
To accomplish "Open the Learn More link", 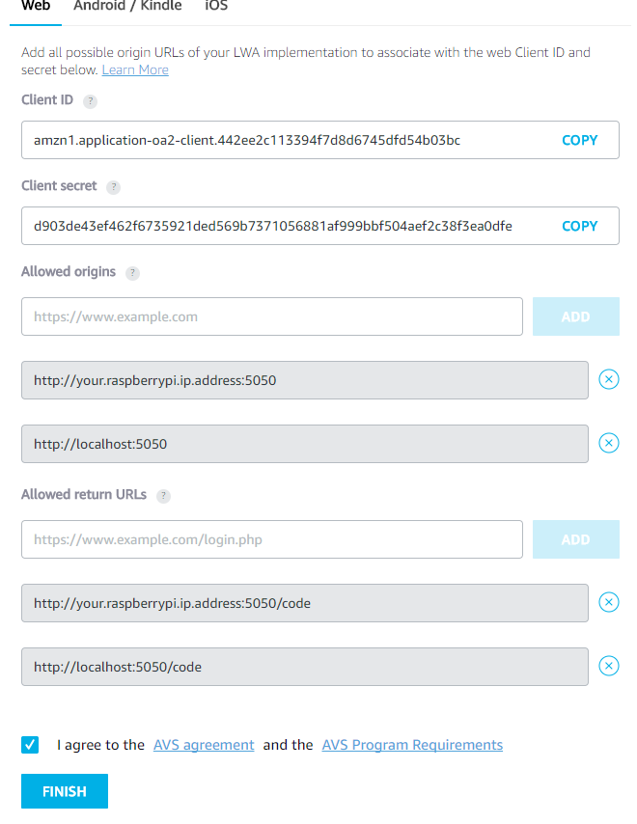I will click(x=135, y=70).
